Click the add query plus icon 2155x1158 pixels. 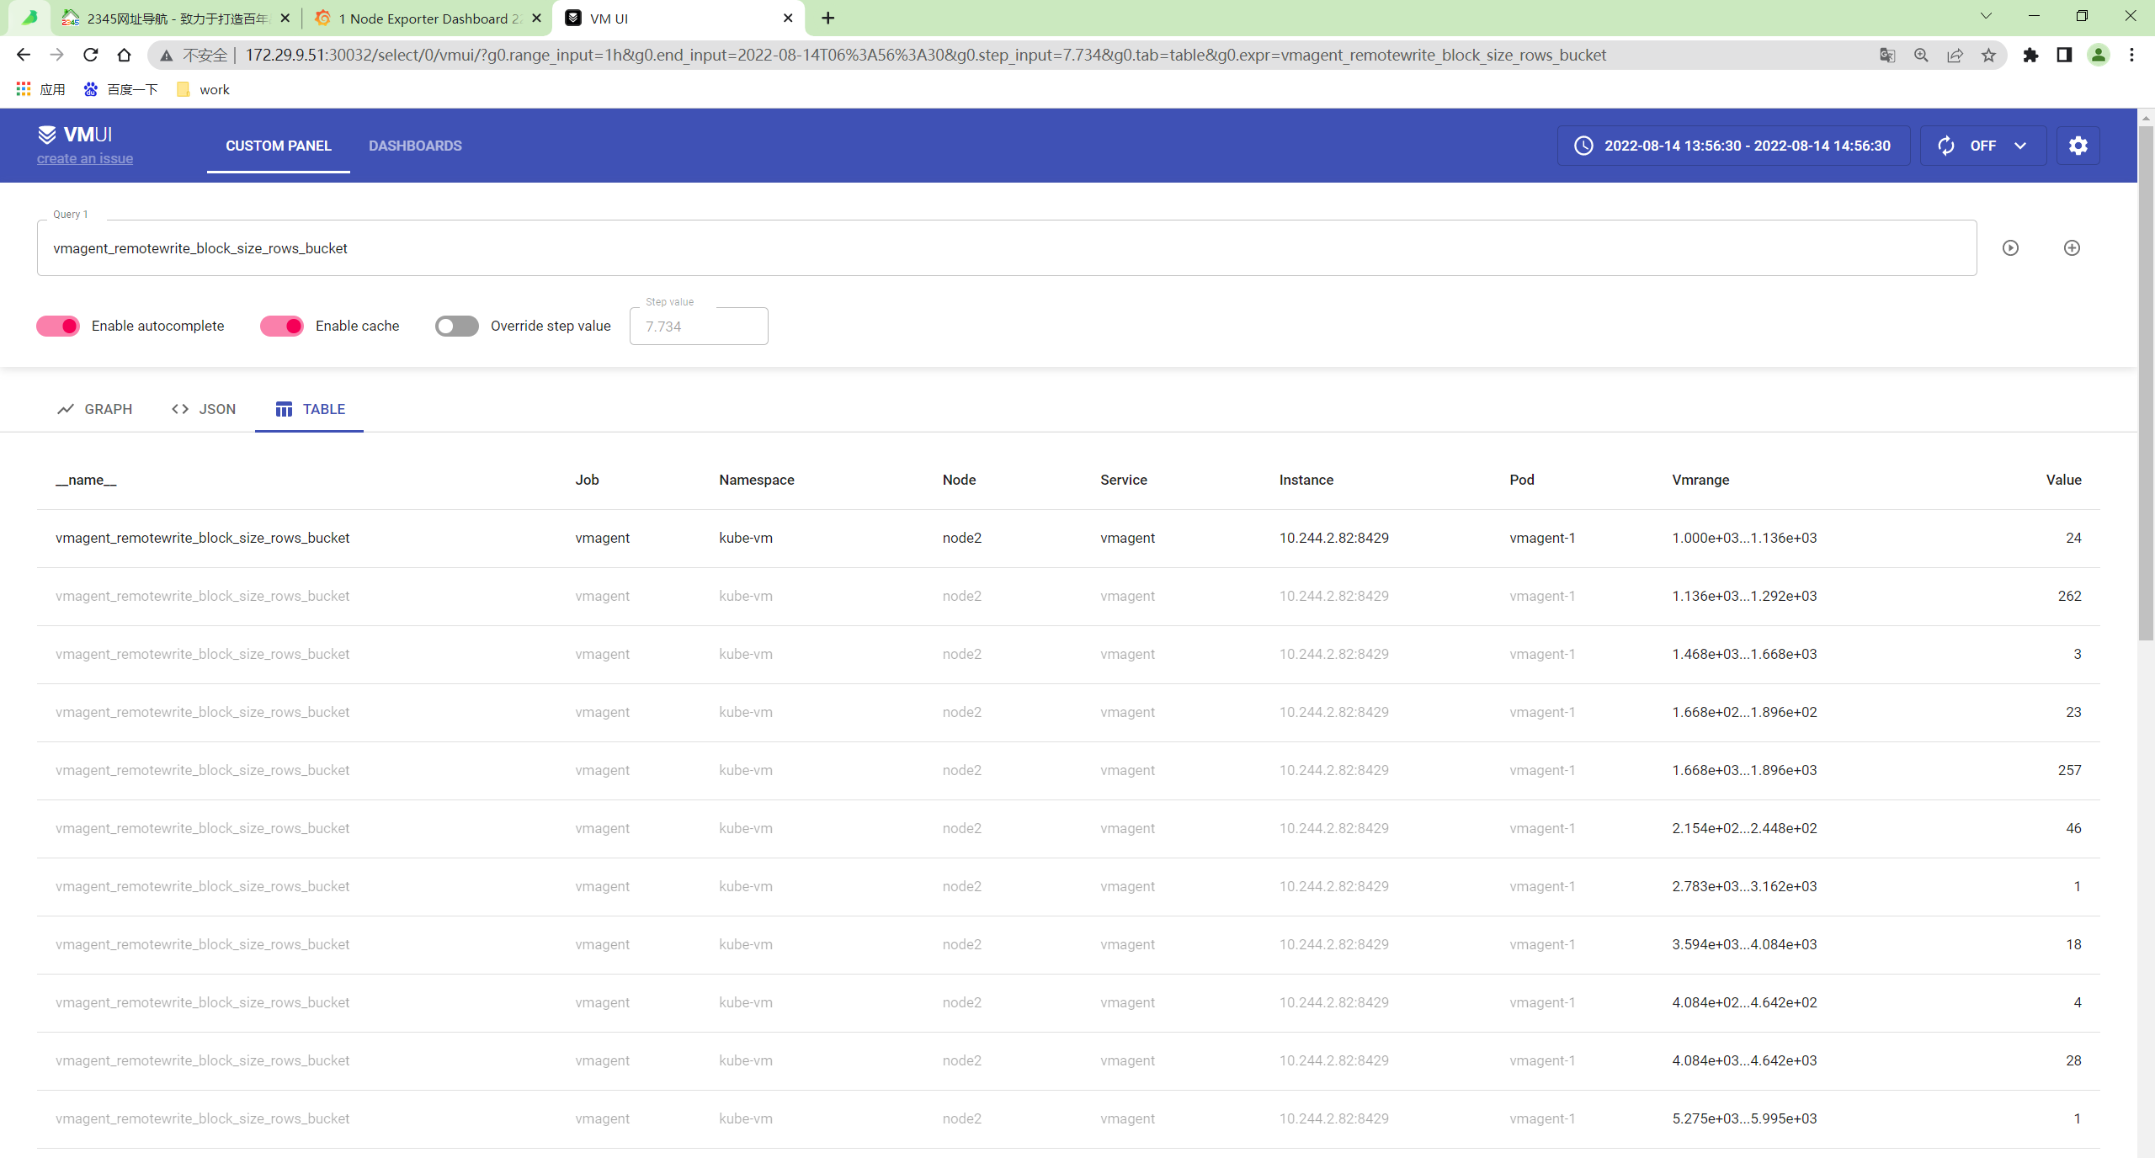click(x=2072, y=247)
